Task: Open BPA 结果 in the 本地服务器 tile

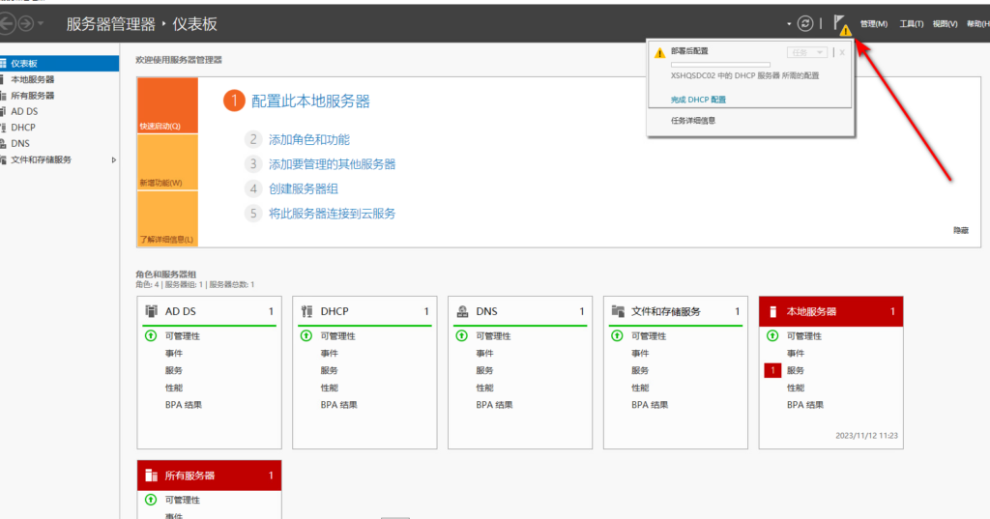Action: pos(805,405)
